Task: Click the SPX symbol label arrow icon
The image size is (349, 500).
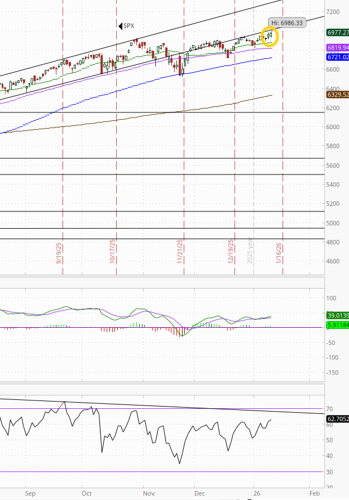Action: (x=121, y=26)
